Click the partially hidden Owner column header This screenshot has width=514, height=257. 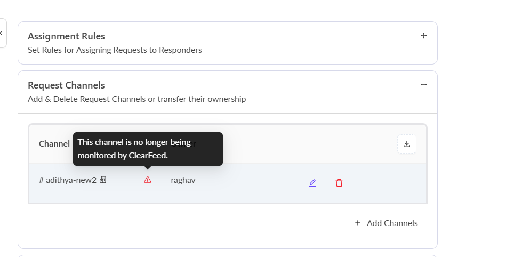194,144
